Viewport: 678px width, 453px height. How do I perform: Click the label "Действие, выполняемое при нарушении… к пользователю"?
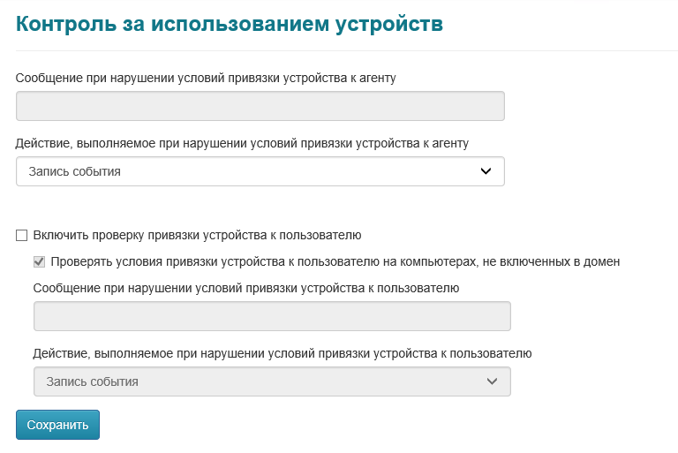point(282,353)
